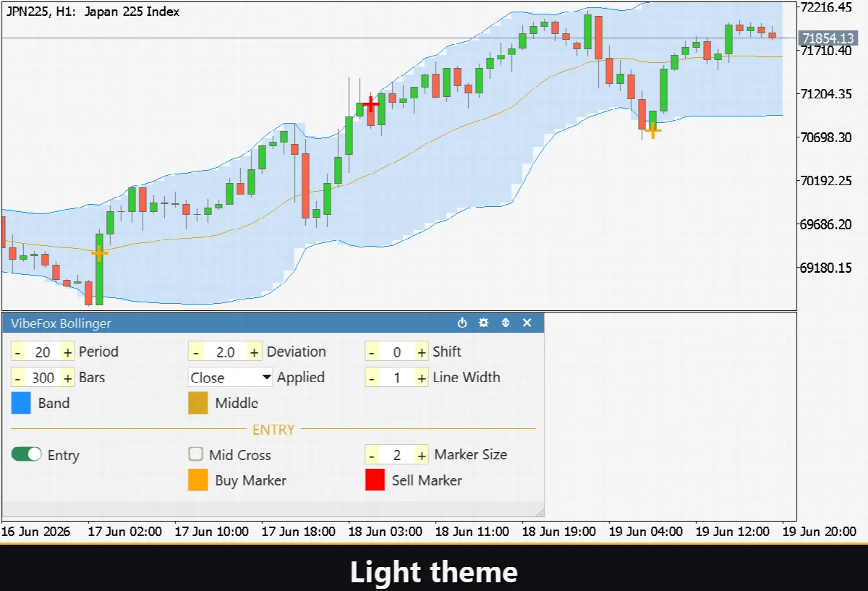This screenshot has height=591, width=868.
Task: Click the resize grip at panel's bottom-right corner
Action: pos(539,512)
